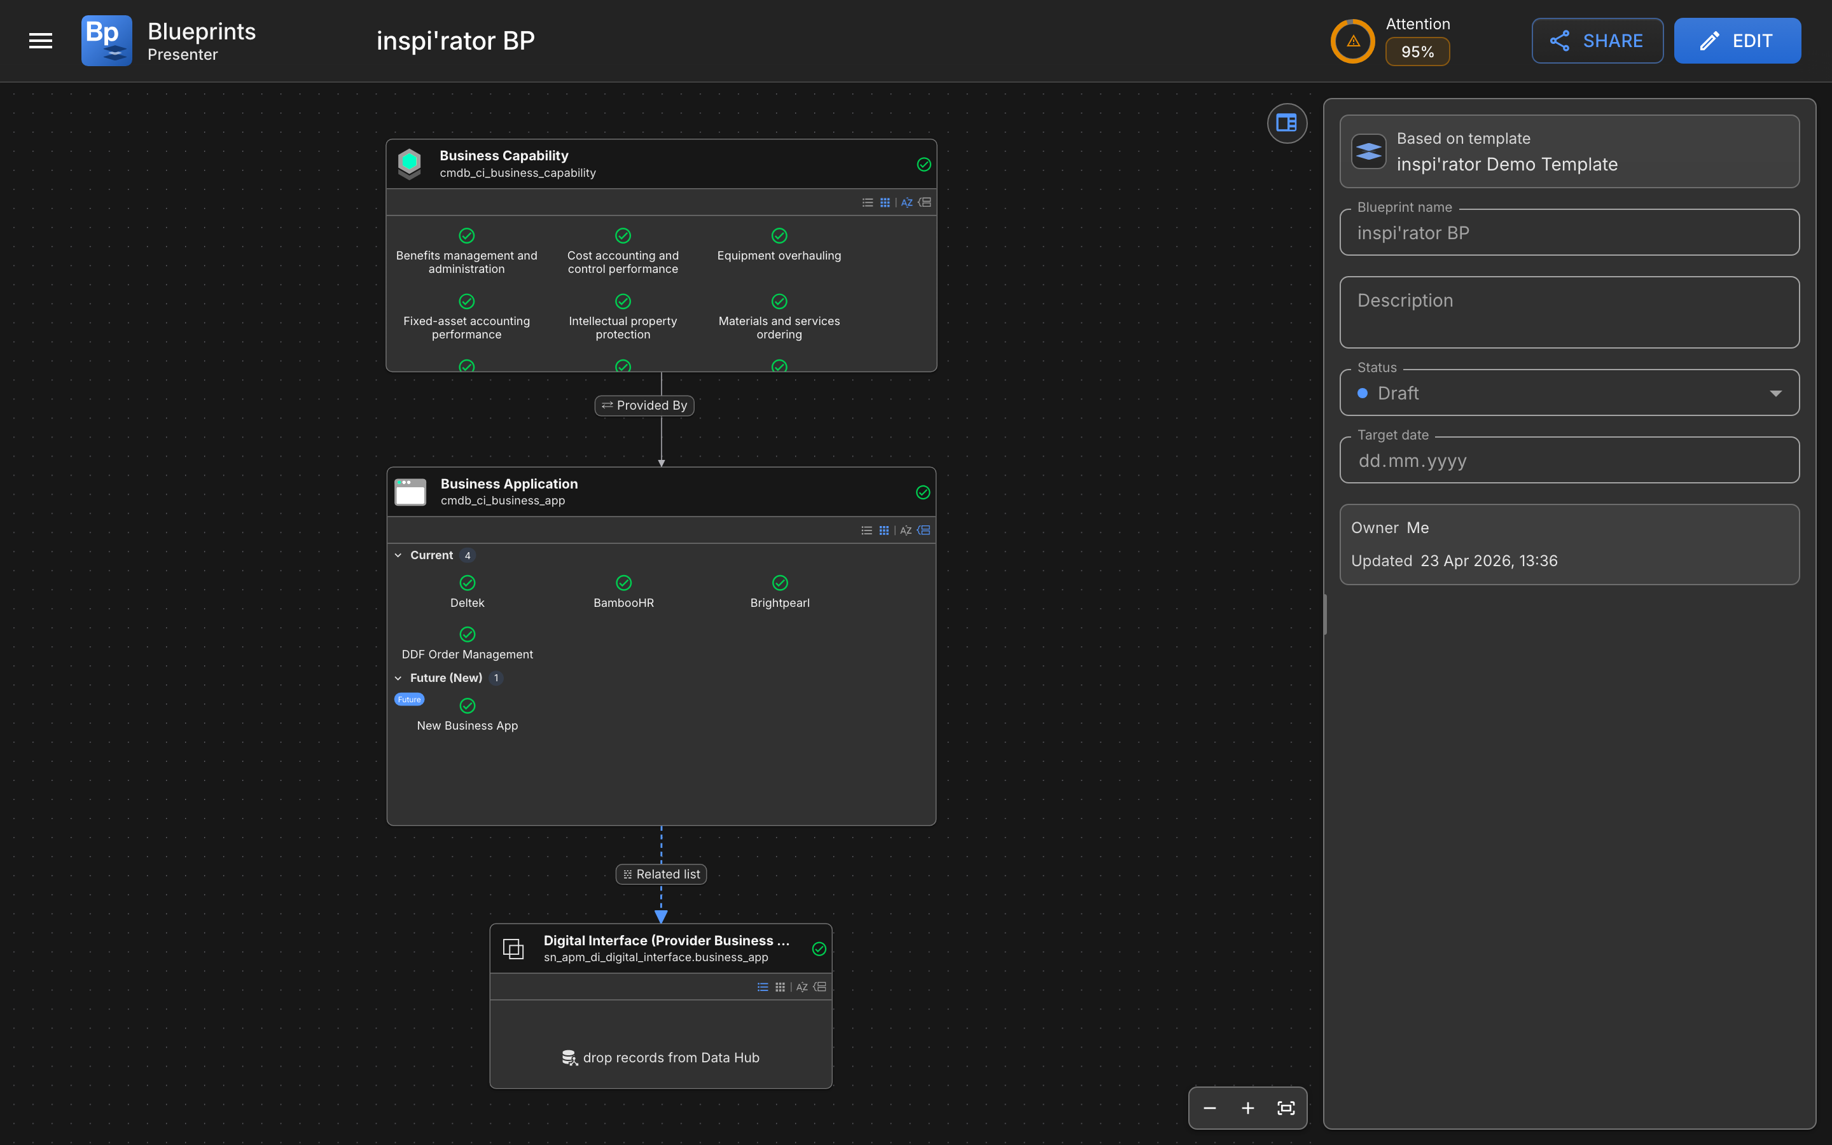Screen dimensions: 1832x1145
Task: Click the template layers icon
Action: [x=1368, y=151]
